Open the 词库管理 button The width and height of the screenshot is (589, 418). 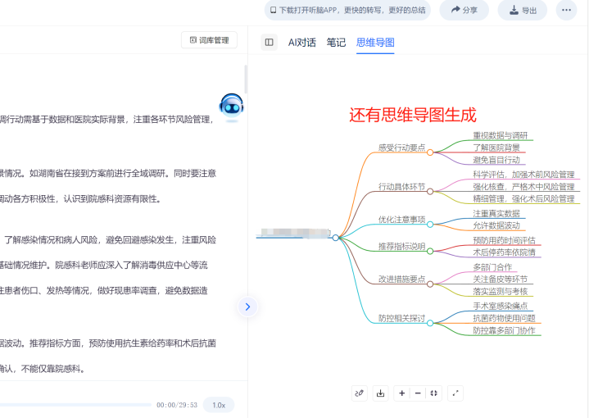(x=209, y=40)
